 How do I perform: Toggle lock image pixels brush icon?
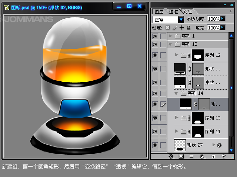coord(174,28)
